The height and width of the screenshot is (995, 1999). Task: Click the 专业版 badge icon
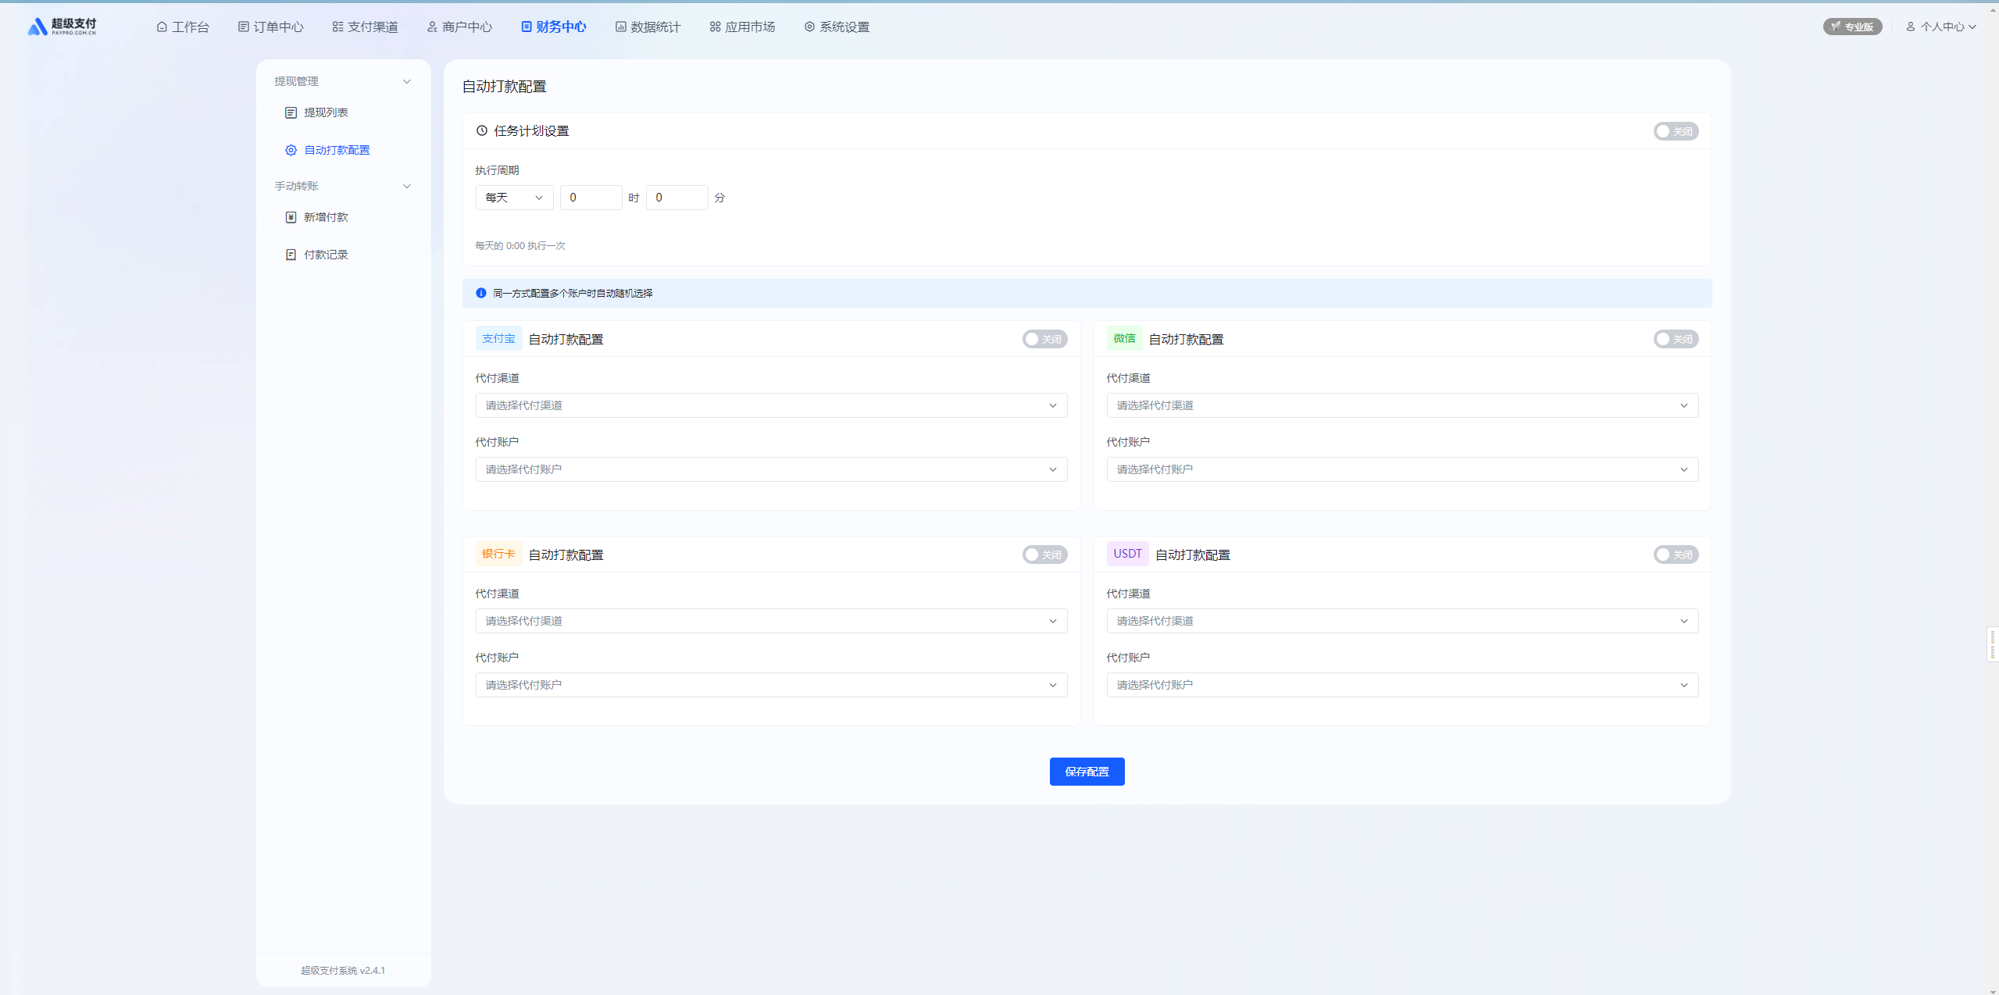click(x=1836, y=27)
